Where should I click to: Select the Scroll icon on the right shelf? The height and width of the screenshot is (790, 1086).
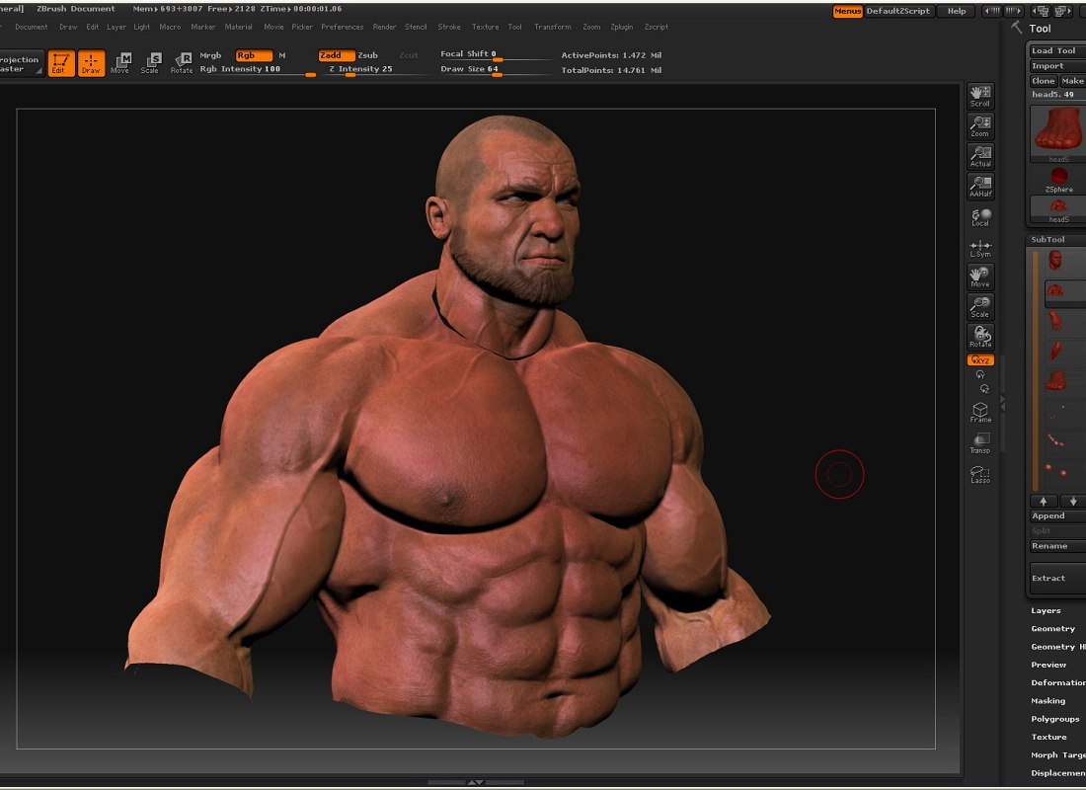[x=979, y=95]
